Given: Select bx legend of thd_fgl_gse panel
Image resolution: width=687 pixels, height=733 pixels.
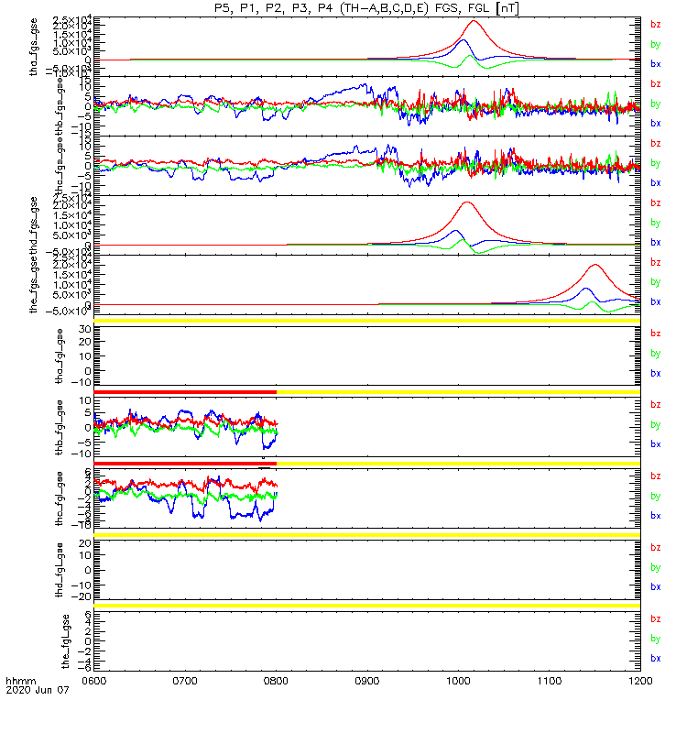Looking at the screenshot, I should point(656,587).
